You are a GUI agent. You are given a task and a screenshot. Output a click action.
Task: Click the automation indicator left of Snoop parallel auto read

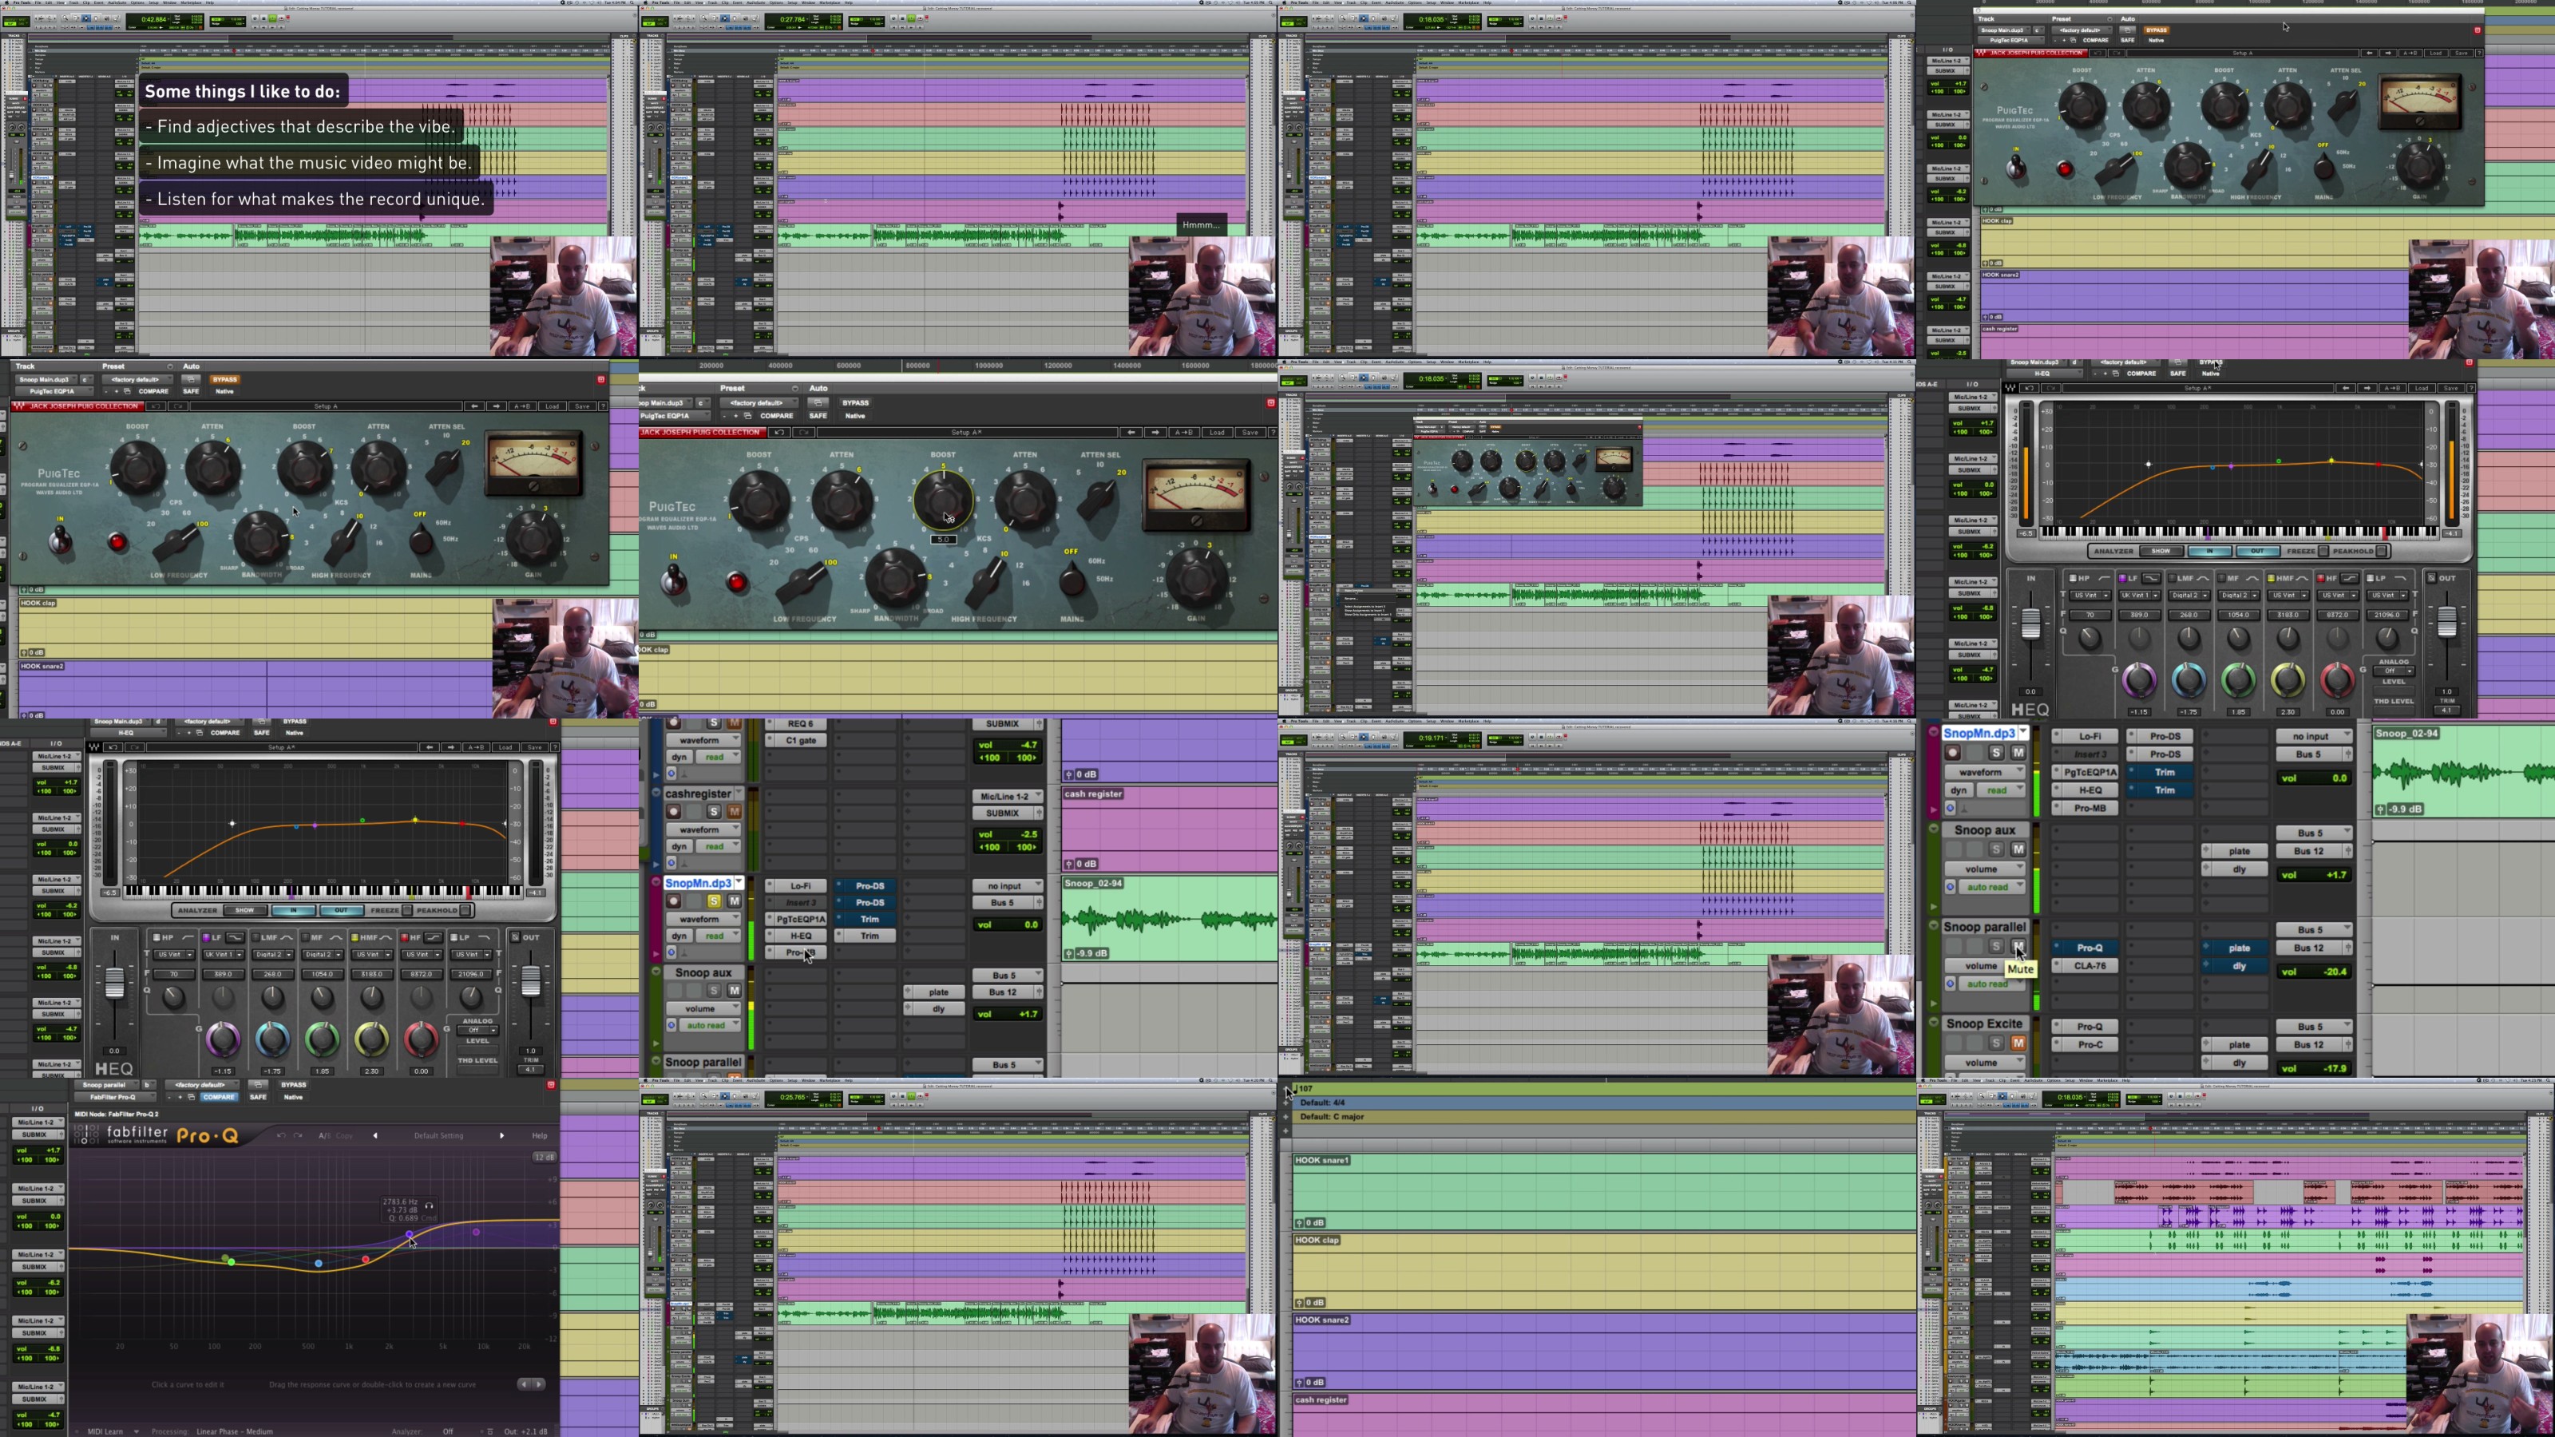point(1950,984)
